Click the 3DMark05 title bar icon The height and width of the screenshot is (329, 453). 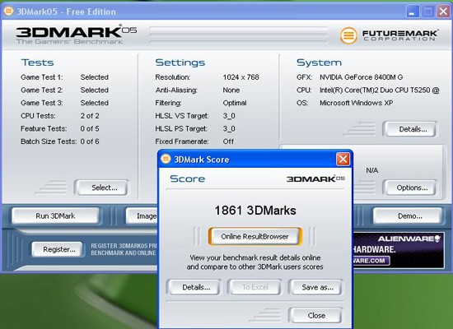(x=8, y=12)
